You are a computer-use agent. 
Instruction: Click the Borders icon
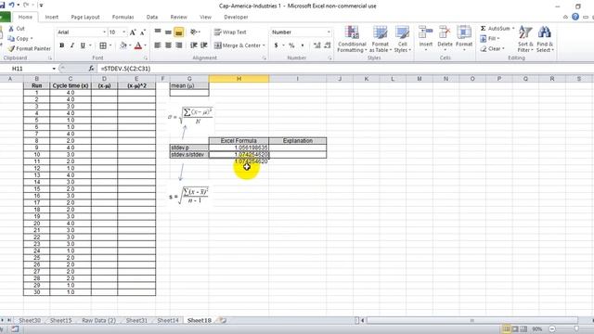(x=103, y=45)
